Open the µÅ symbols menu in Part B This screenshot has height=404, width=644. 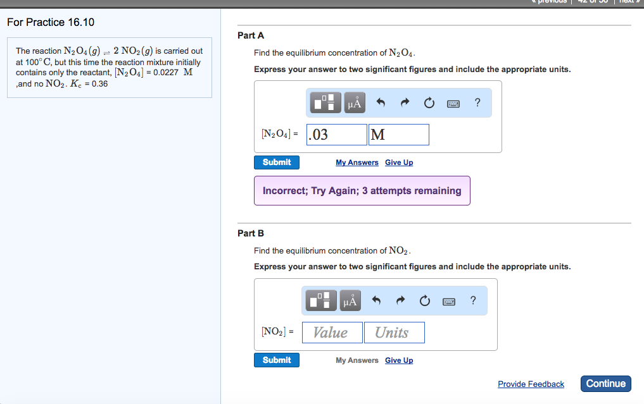click(350, 301)
